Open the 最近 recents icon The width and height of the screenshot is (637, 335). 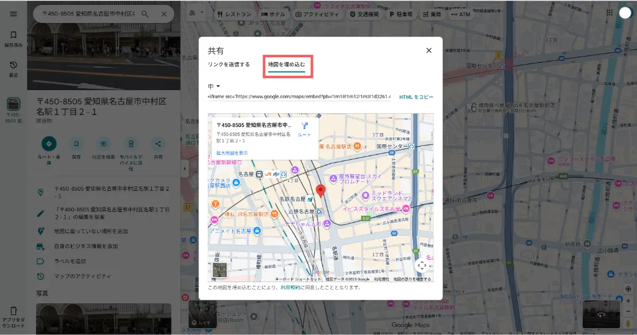pos(14,68)
